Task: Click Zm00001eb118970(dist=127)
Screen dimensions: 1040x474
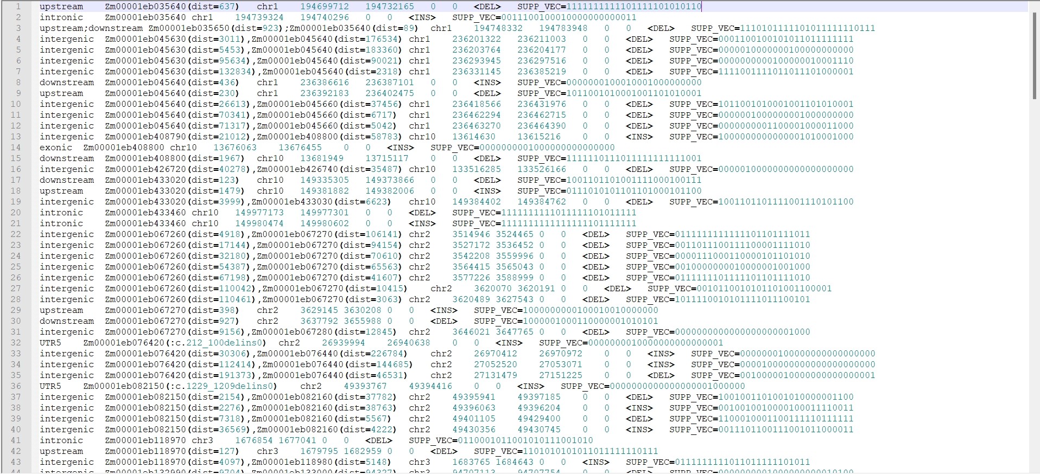Action: coord(173,451)
